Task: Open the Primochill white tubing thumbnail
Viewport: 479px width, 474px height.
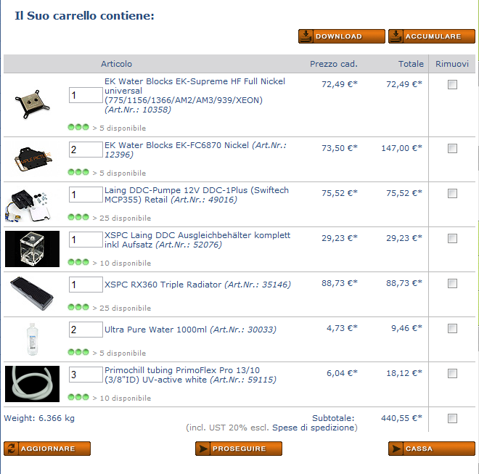Action: [33, 384]
